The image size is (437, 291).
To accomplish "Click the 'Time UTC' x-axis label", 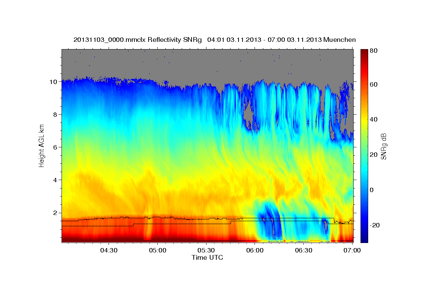I will 207,258.
